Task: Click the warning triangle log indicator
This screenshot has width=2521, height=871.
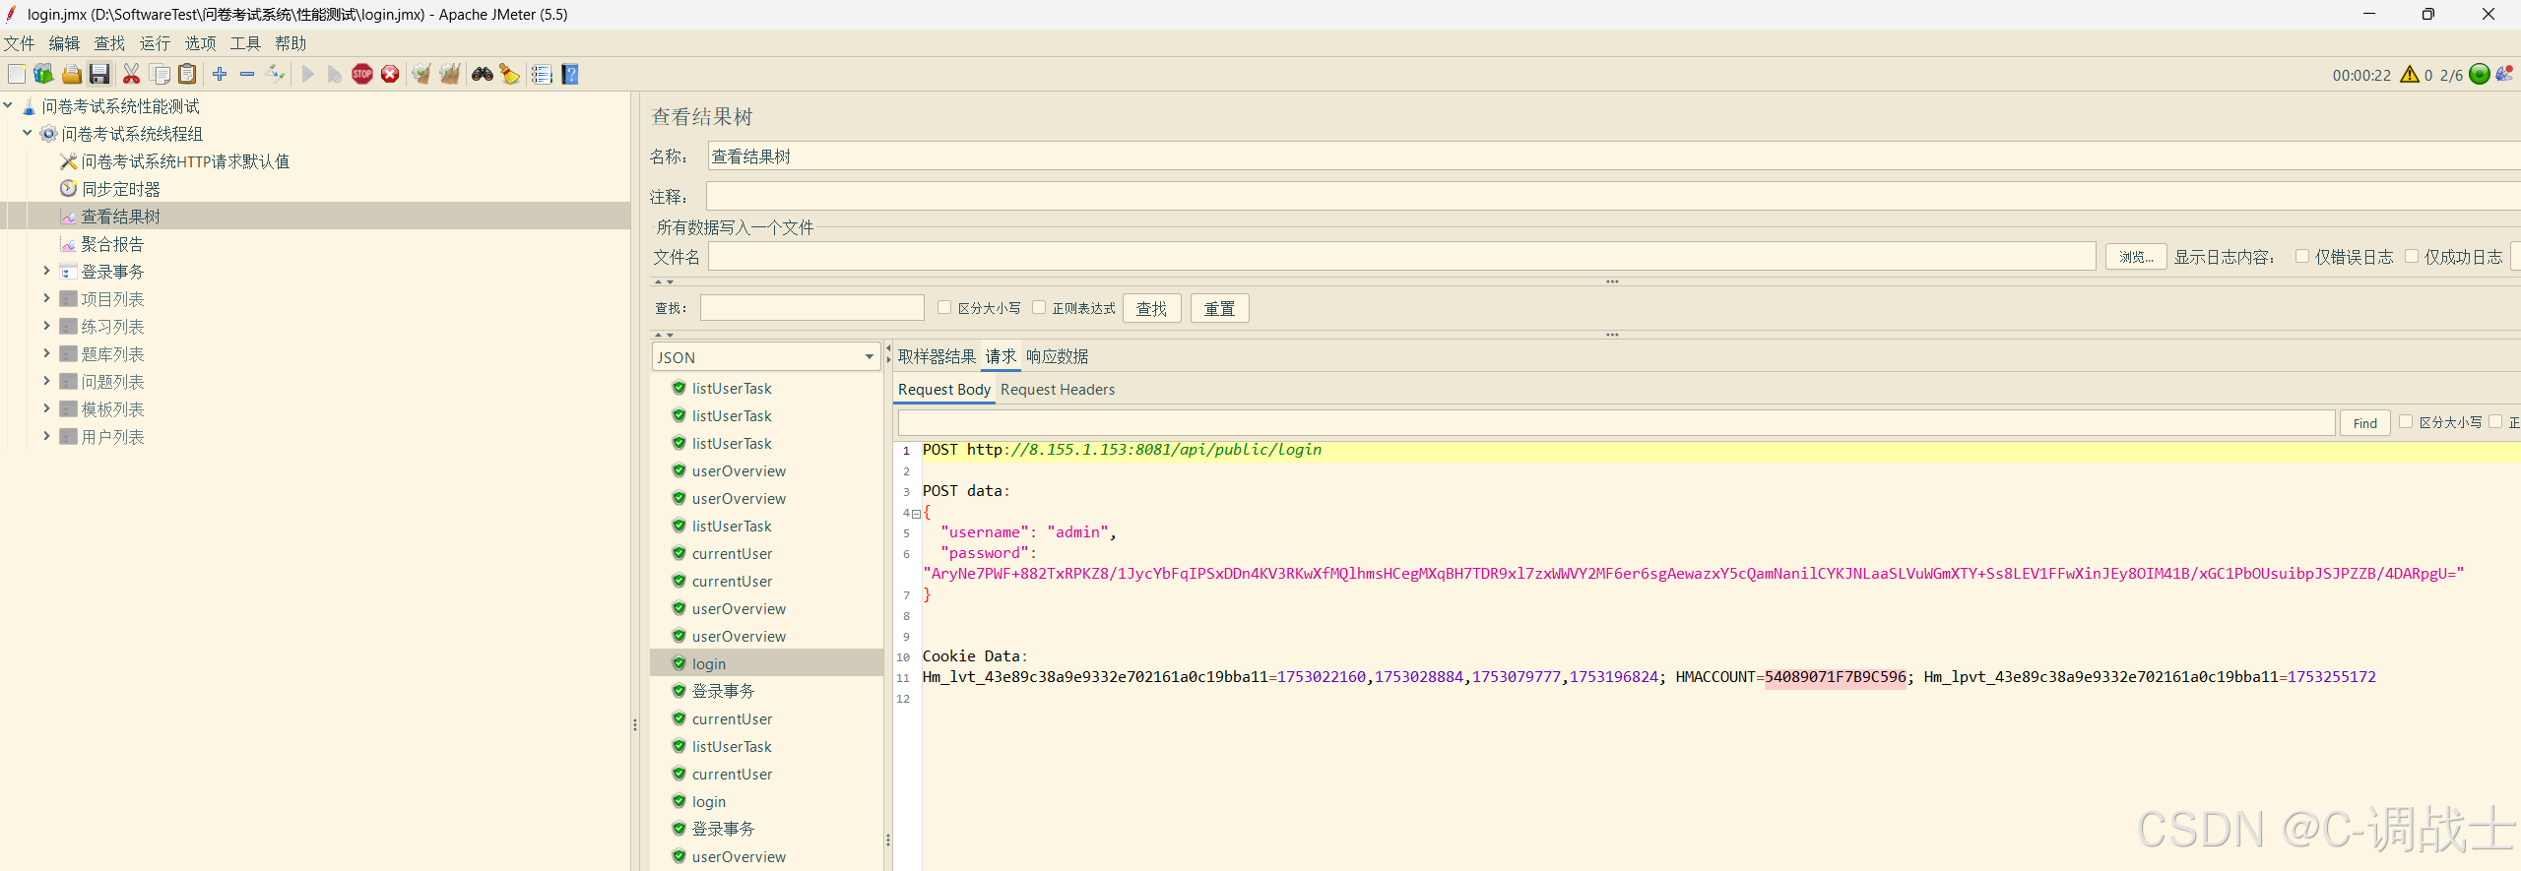Action: pos(2410,75)
